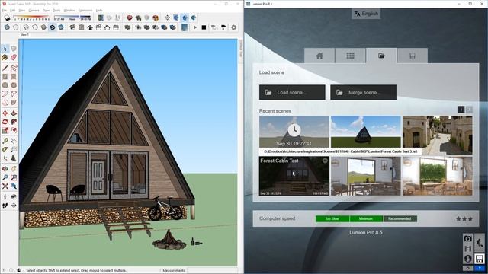
Task: Select the Paint Bucket tool in SketchUp
Action: [x=5, y=58]
